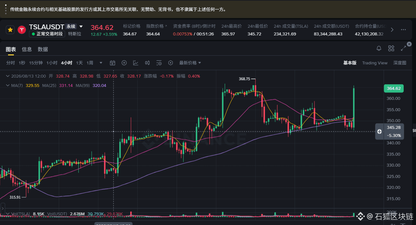Screen dimensions: 416x225
Task: Click the 24h最低价 value 345.72
Action: pyautogui.click(x=254, y=34)
